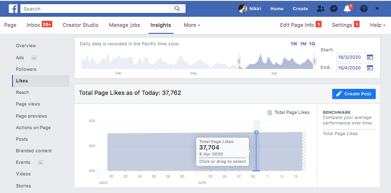
Task: Switch to the Creator Studio tab
Action: point(81,25)
